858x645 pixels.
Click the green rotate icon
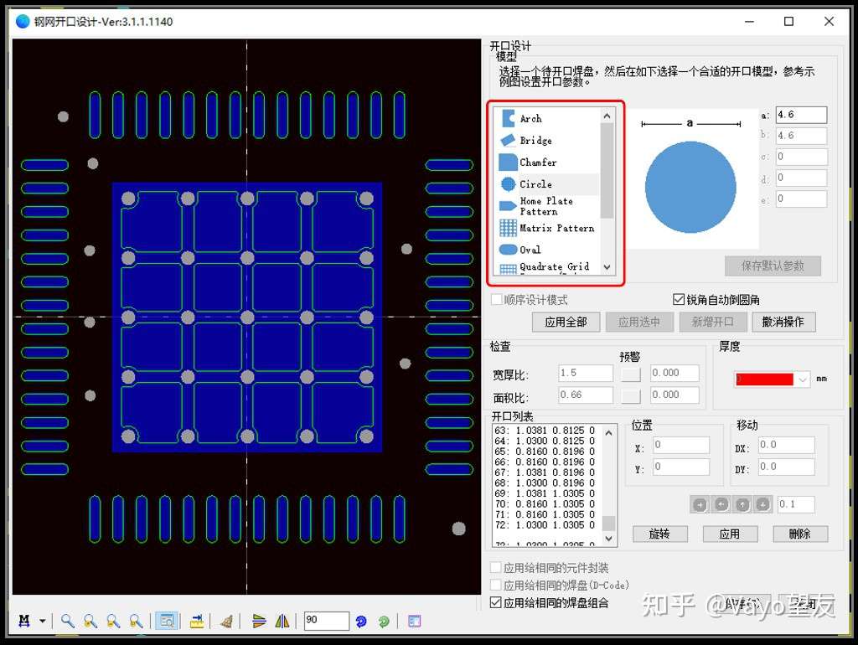[x=384, y=622]
